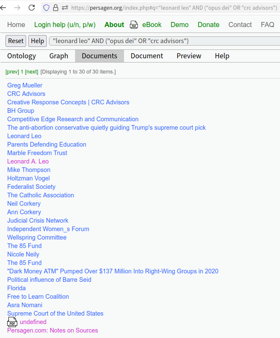Open the Marble Freedom Trust link
Screen dimensions: 280x338
37,153
